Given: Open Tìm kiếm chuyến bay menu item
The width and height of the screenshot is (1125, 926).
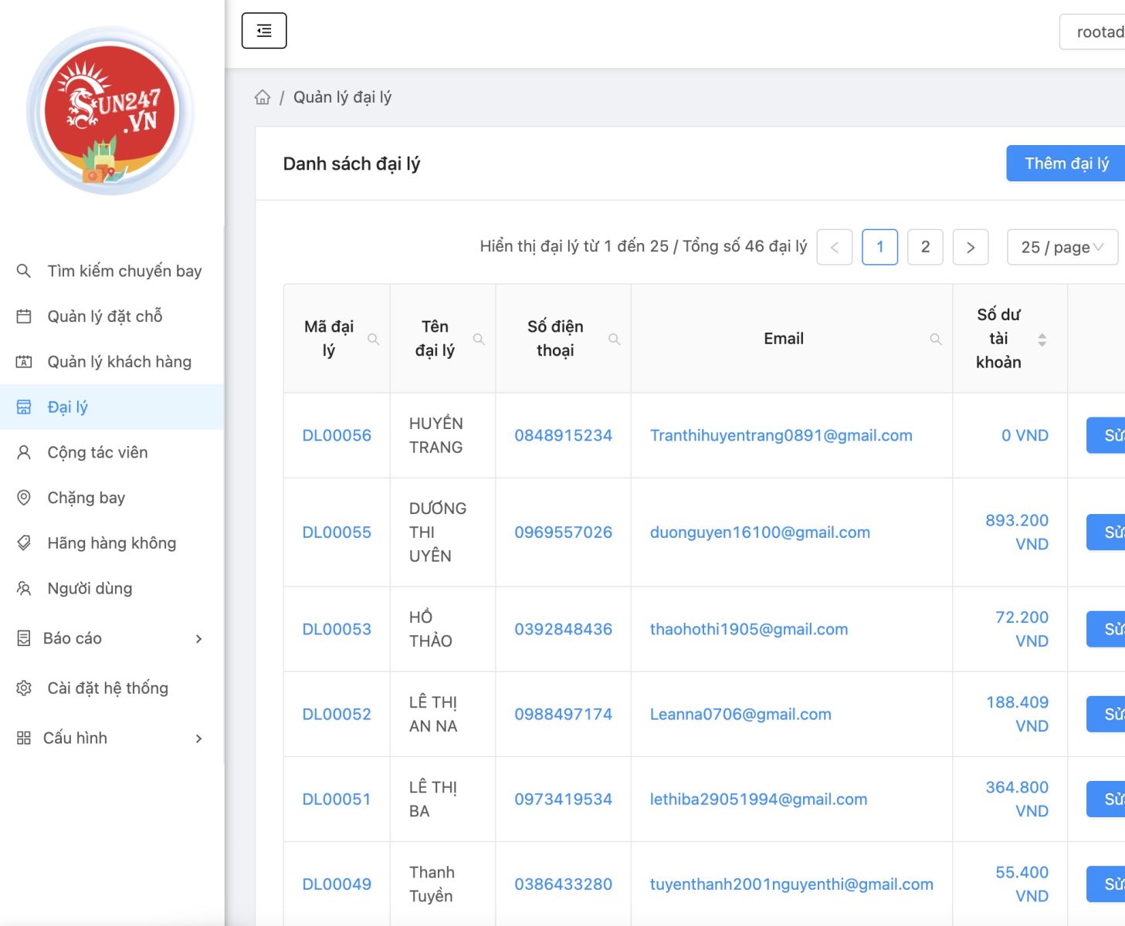Looking at the screenshot, I should [x=124, y=271].
